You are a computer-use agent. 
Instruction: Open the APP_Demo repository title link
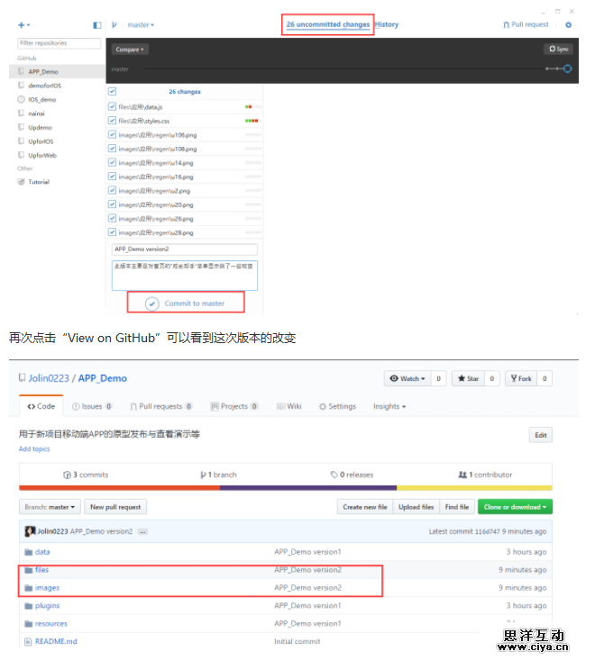tap(102, 378)
